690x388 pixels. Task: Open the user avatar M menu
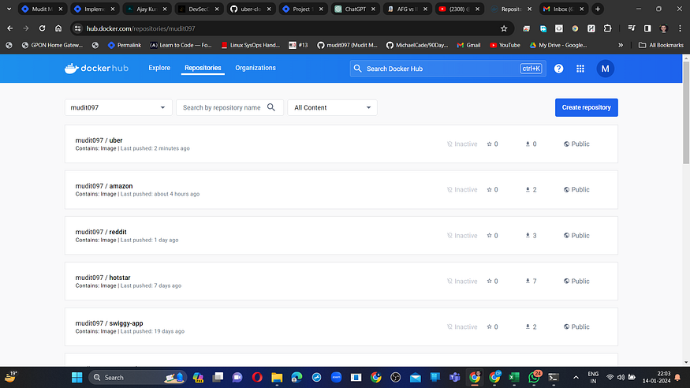point(605,69)
